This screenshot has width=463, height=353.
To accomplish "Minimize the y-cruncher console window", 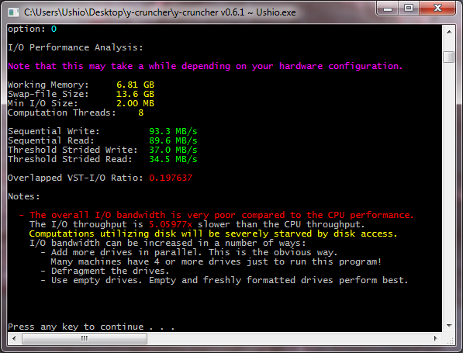I will (x=388, y=9).
